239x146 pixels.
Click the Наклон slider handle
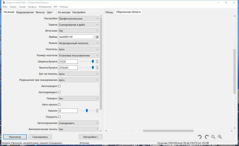(87, 111)
